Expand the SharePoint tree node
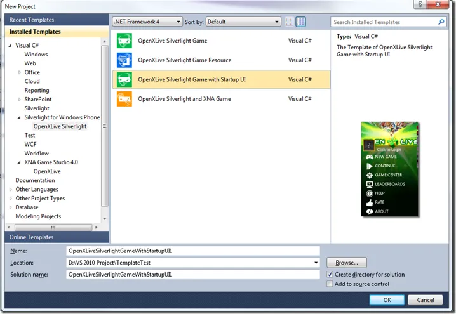The image size is (456, 314). point(20,100)
